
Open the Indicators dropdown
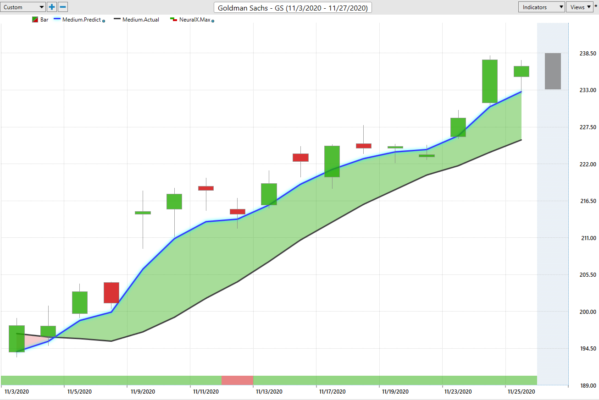tap(541, 7)
